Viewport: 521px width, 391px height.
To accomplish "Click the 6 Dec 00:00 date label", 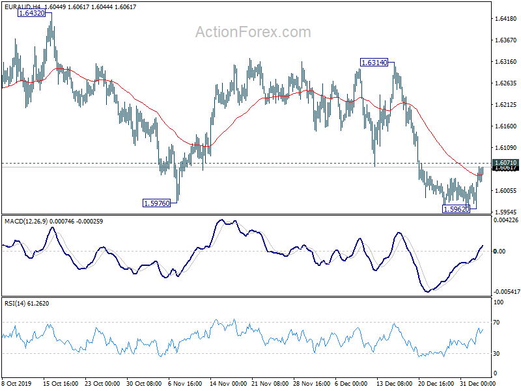I will [x=351, y=383].
